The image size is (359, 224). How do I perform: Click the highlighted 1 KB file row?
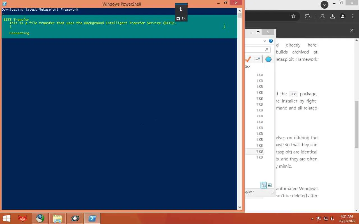tap(255, 151)
